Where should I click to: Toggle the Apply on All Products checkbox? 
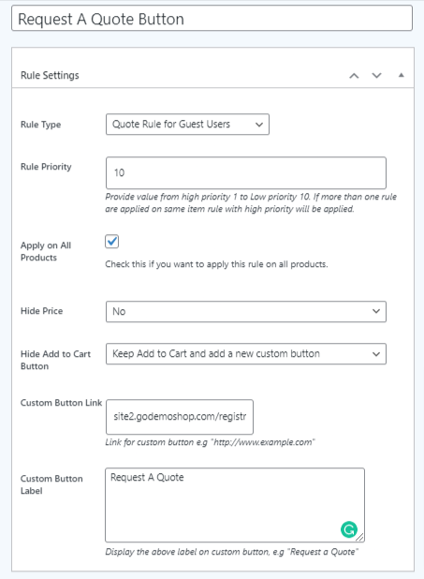pos(111,242)
